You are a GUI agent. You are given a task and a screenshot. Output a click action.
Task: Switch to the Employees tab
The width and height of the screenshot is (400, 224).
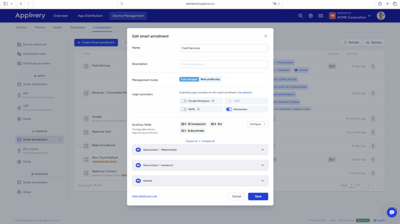coord(78,27)
